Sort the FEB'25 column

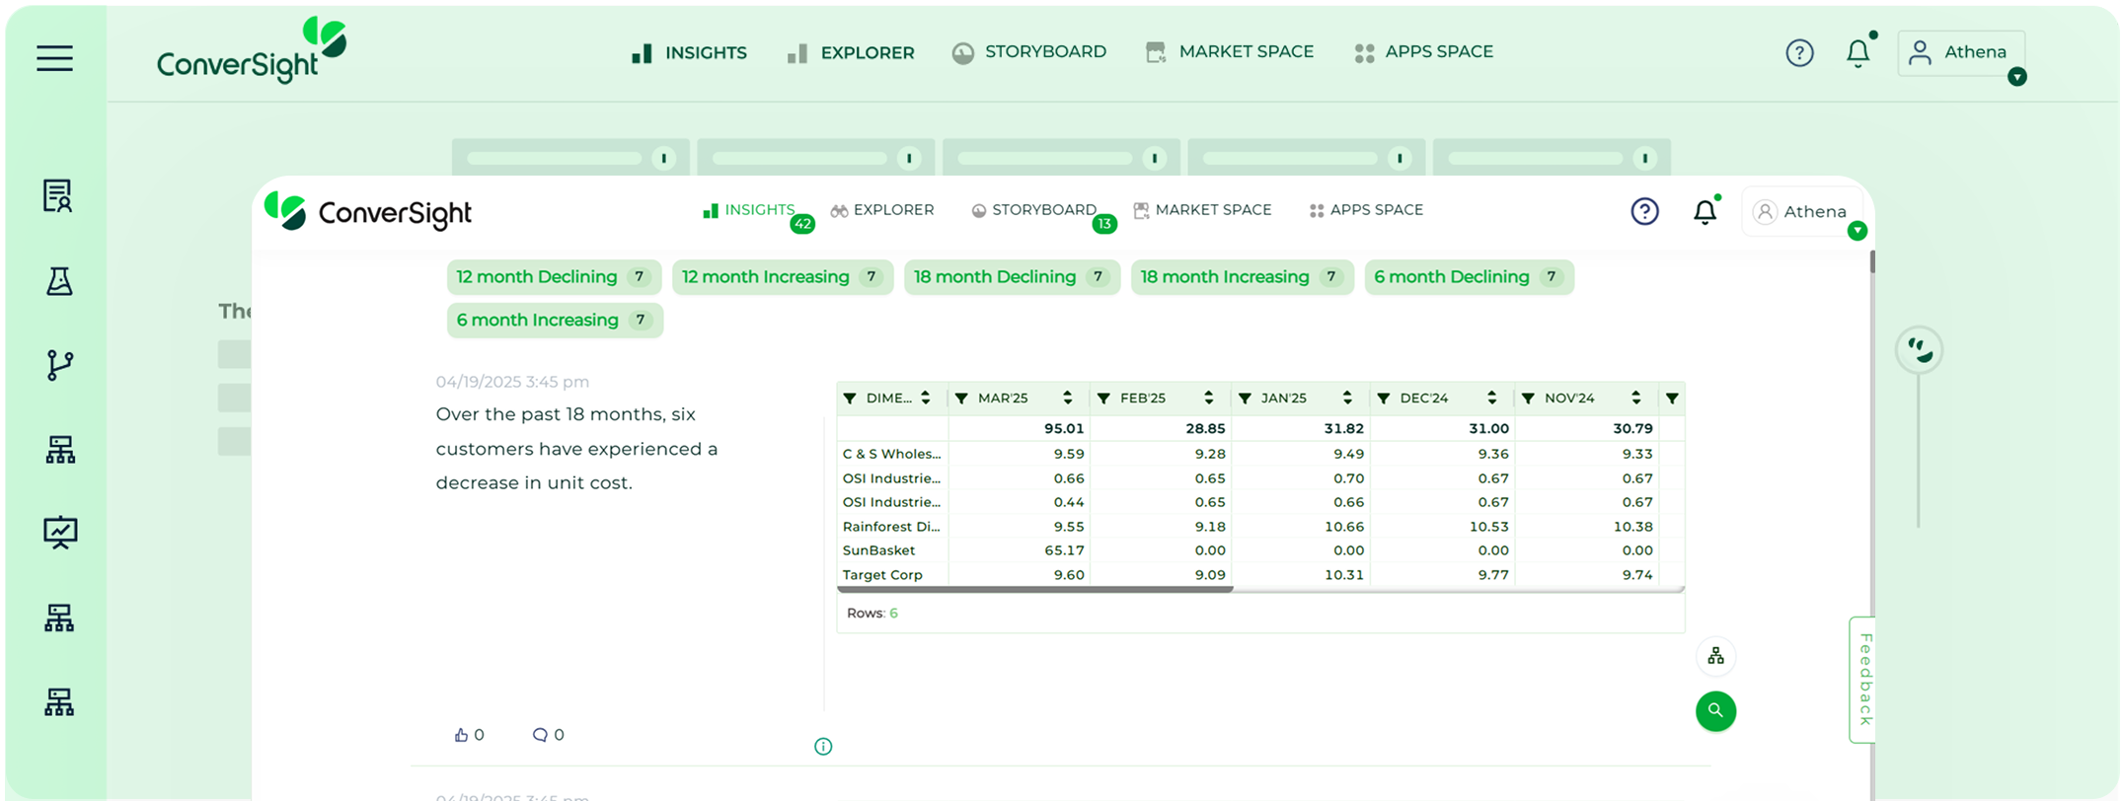[x=1208, y=398]
